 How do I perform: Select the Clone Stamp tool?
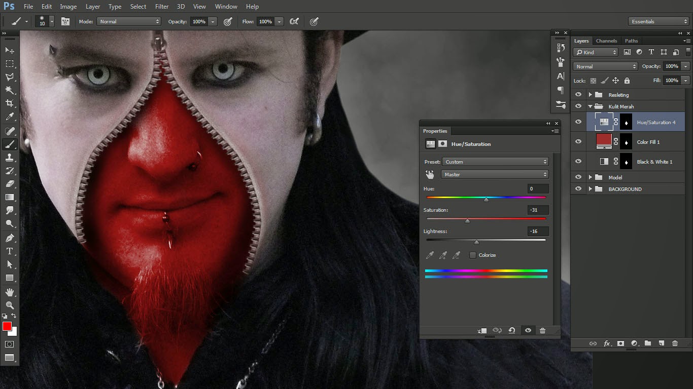pyautogui.click(x=10, y=158)
